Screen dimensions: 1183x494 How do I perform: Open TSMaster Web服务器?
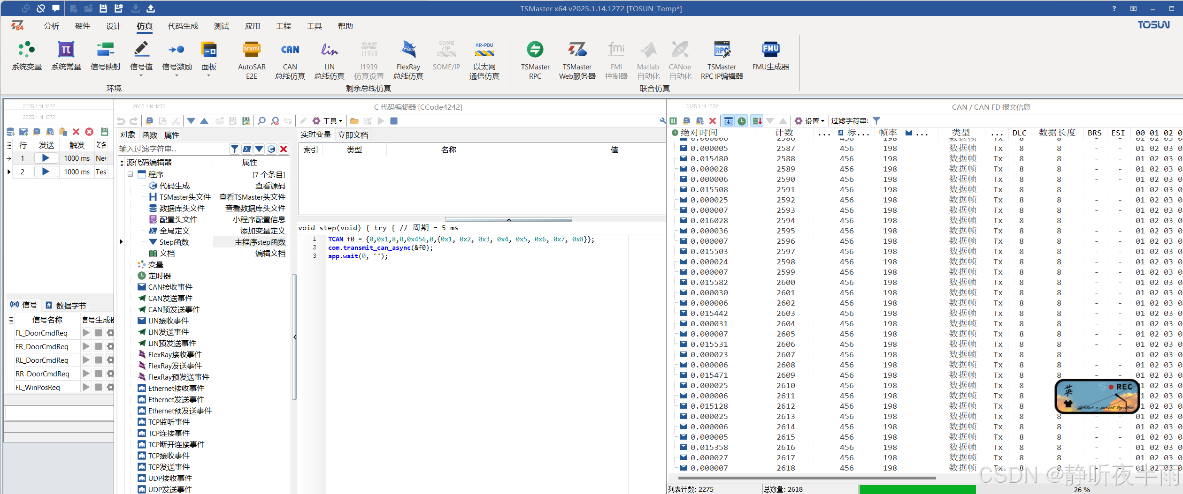pyautogui.click(x=577, y=60)
